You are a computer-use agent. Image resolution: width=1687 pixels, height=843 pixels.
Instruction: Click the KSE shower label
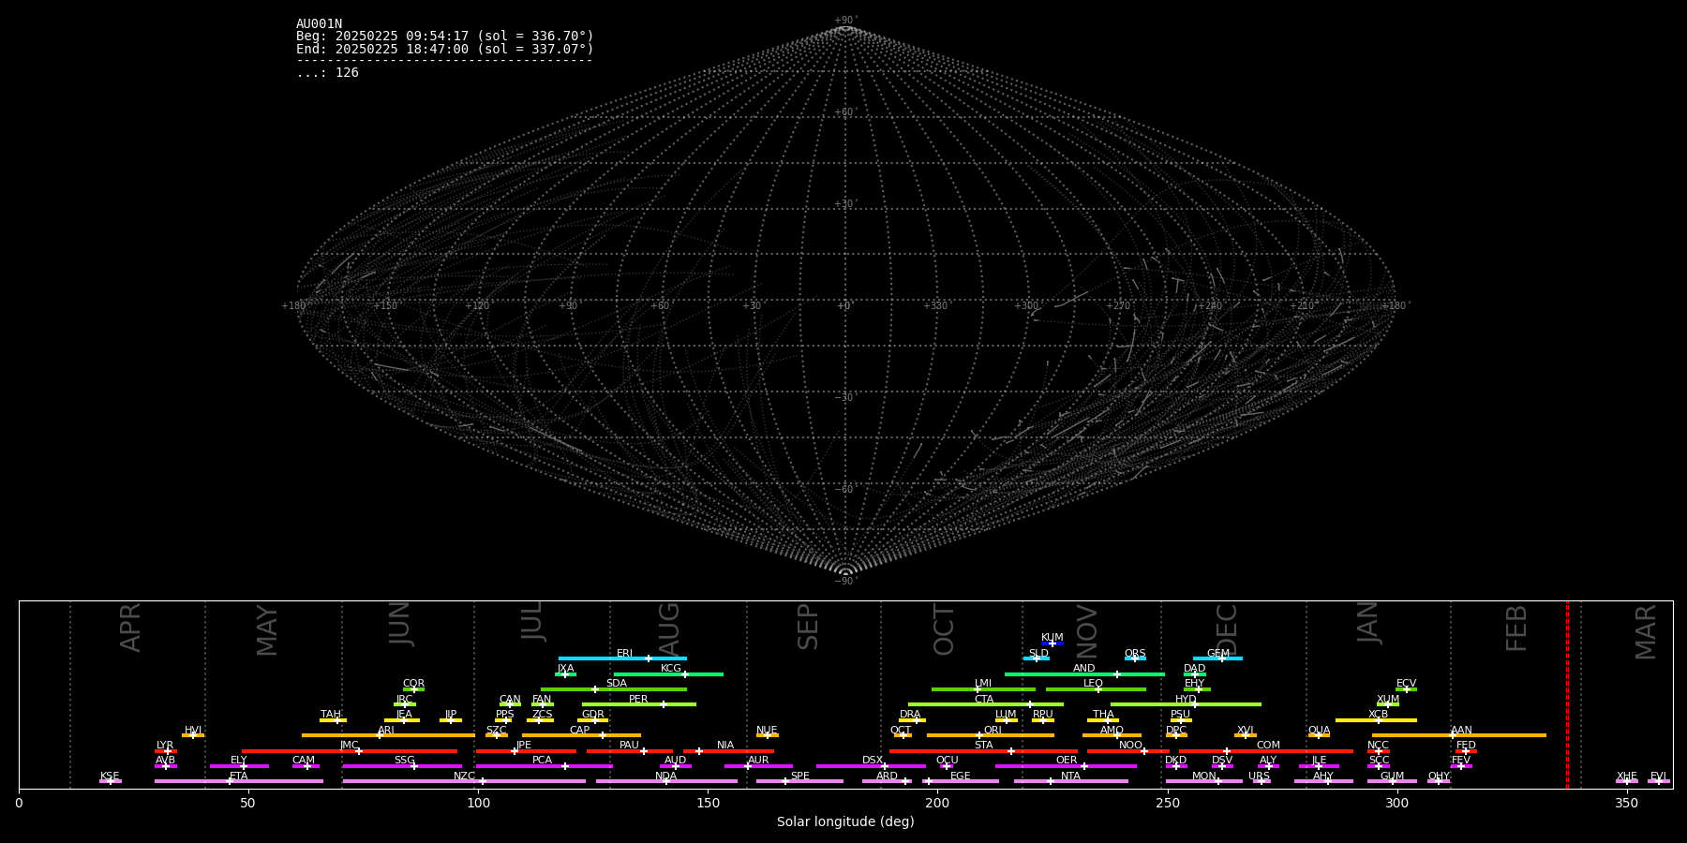tap(110, 776)
